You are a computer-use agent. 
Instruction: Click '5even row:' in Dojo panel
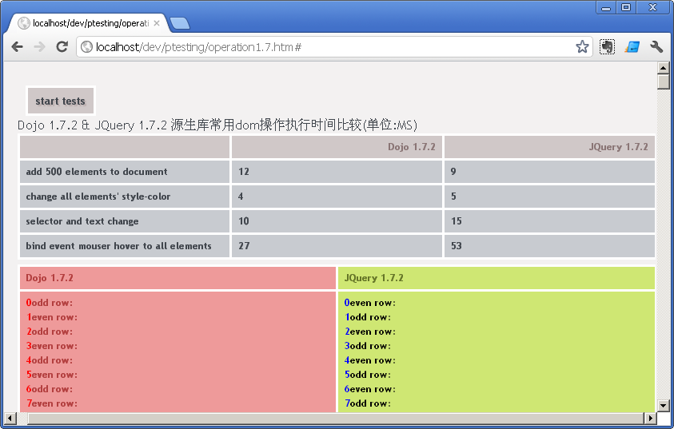tap(52, 375)
